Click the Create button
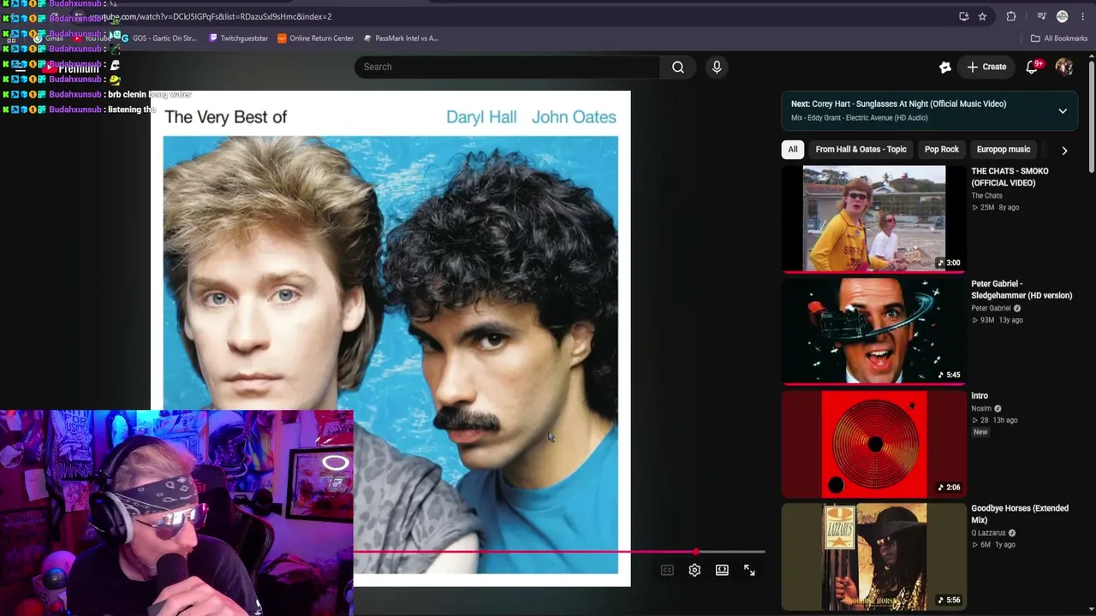 [x=986, y=67]
